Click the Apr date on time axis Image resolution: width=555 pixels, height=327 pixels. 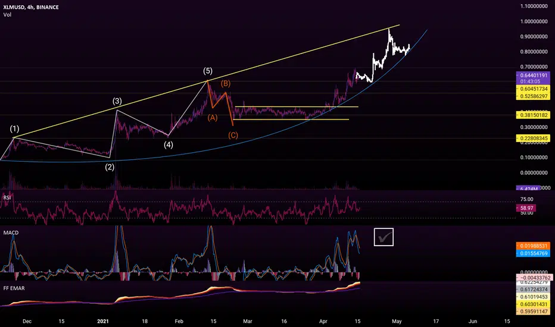(323, 321)
